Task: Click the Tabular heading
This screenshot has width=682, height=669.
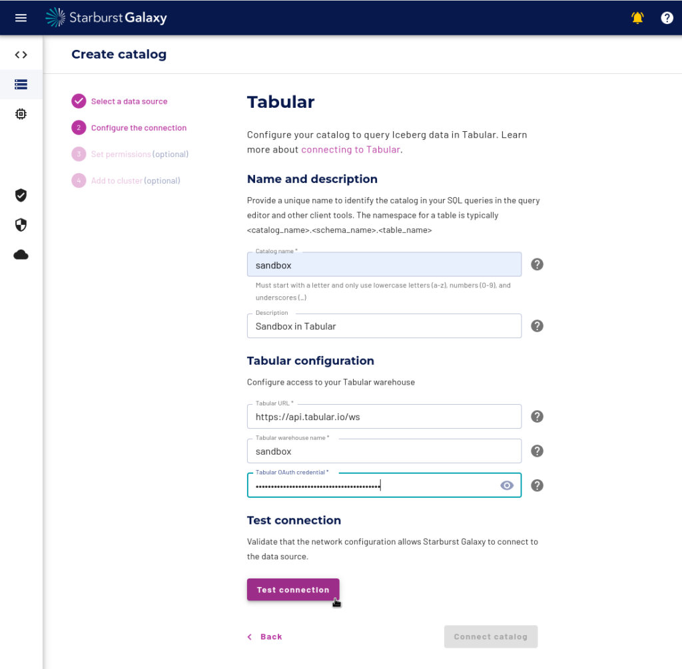Action: [280, 102]
